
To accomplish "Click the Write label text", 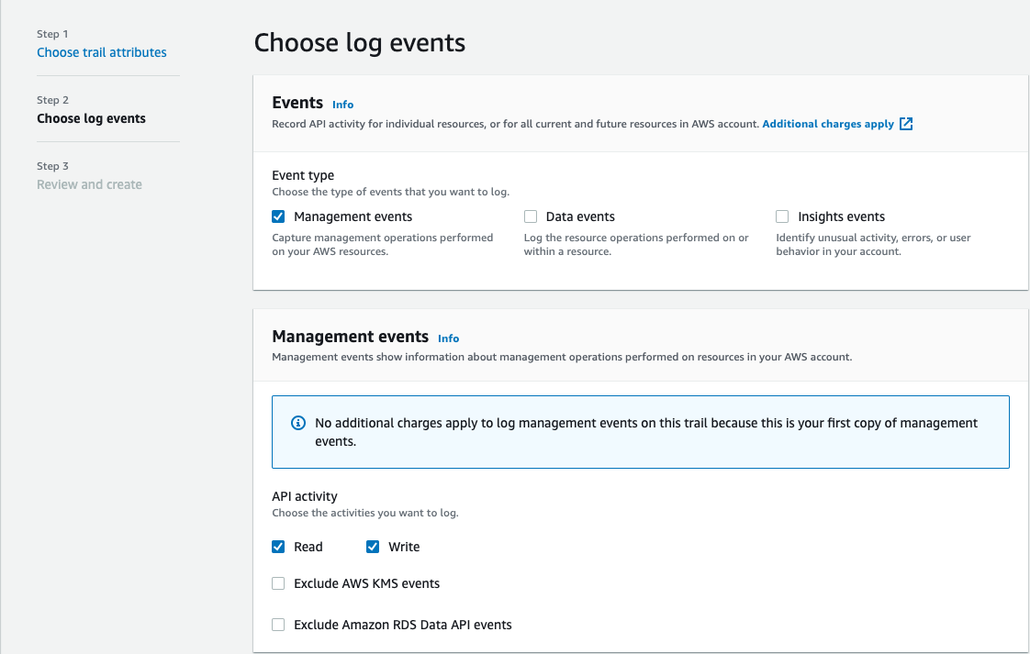I will tap(404, 547).
